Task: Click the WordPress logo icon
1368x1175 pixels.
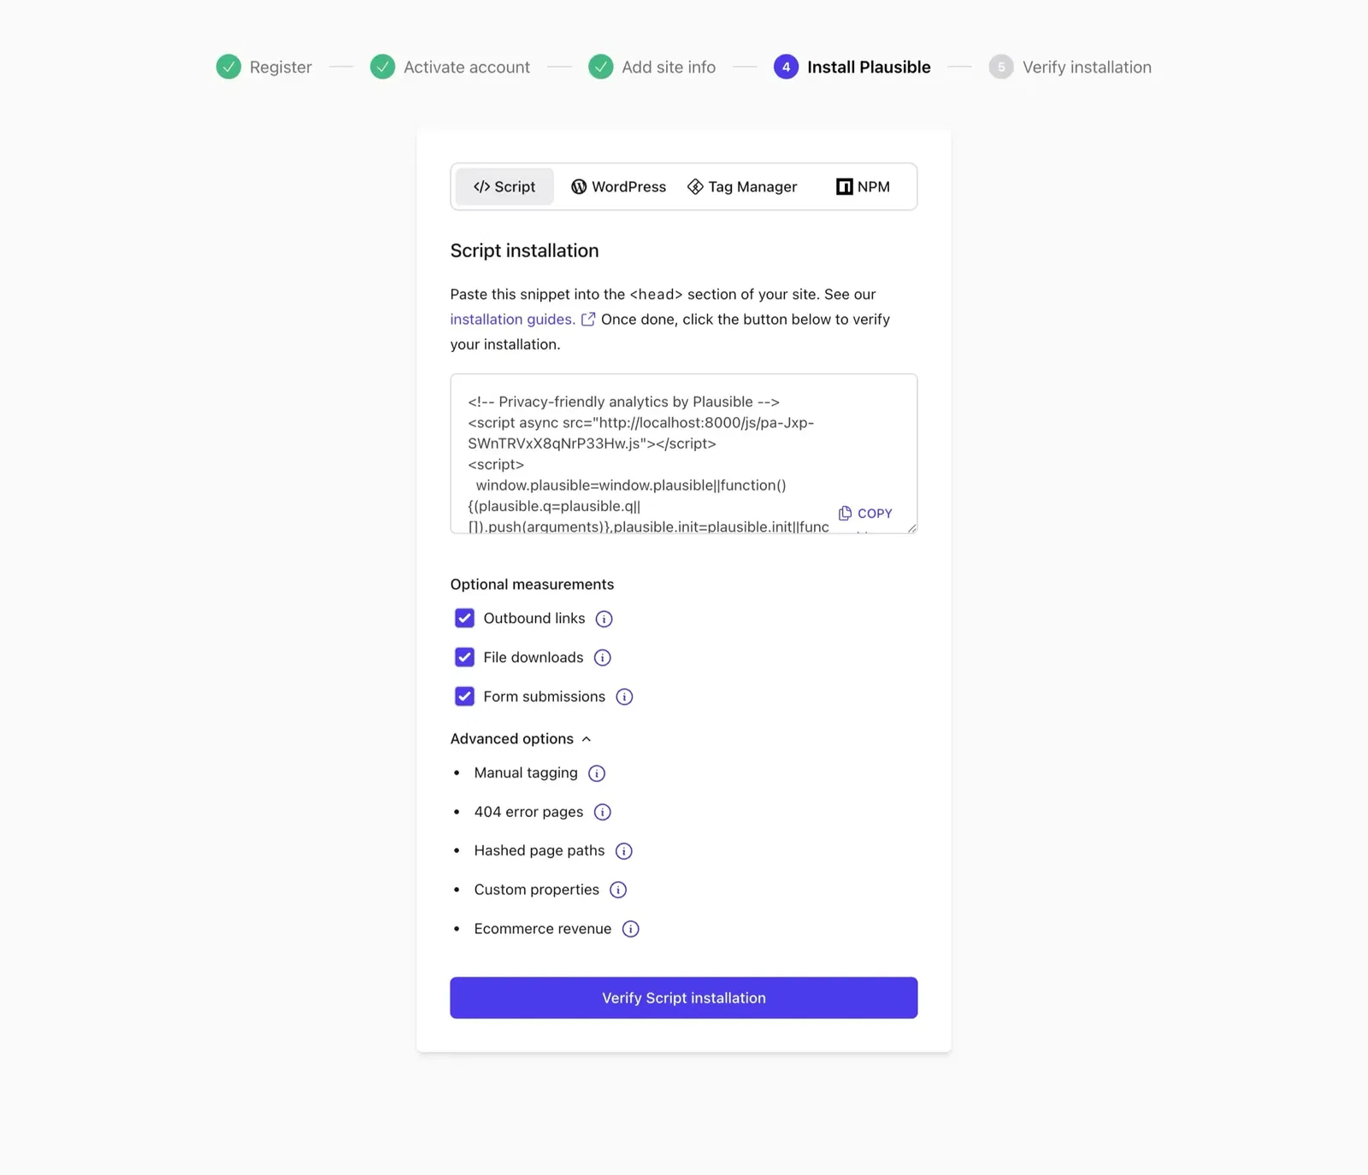Action: pos(580,186)
